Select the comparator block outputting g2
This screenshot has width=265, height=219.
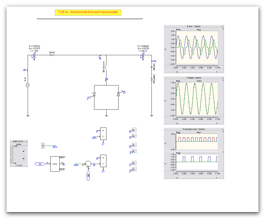tap(103, 161)
